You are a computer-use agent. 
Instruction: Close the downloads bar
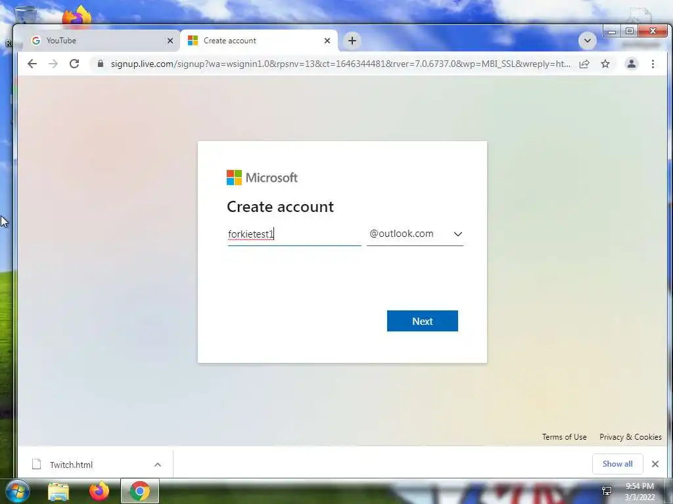655,464
